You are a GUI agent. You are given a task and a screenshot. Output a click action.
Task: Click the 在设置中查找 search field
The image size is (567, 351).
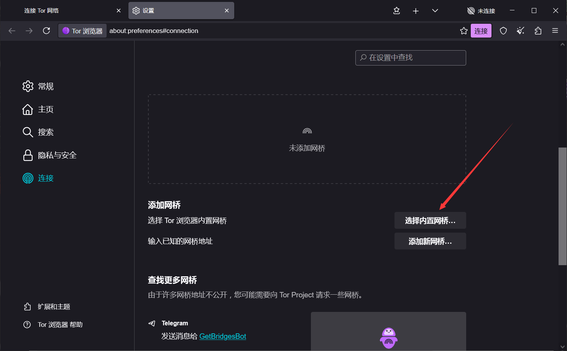click(x=410, y=58)
